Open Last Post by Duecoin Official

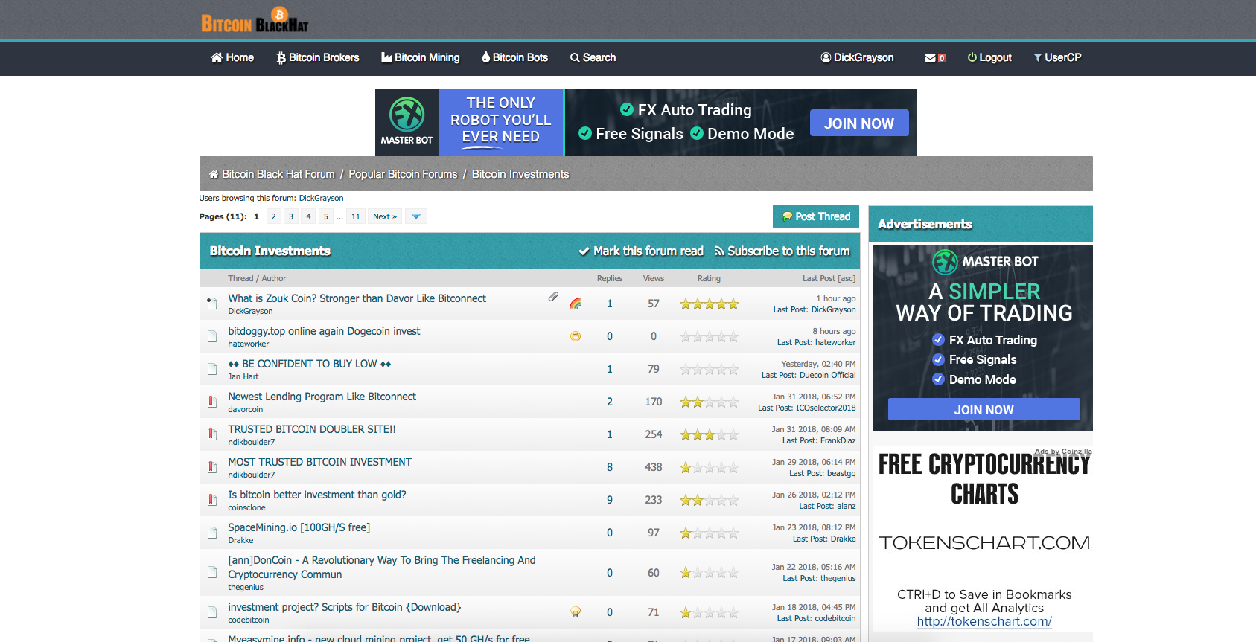[828, 375]
